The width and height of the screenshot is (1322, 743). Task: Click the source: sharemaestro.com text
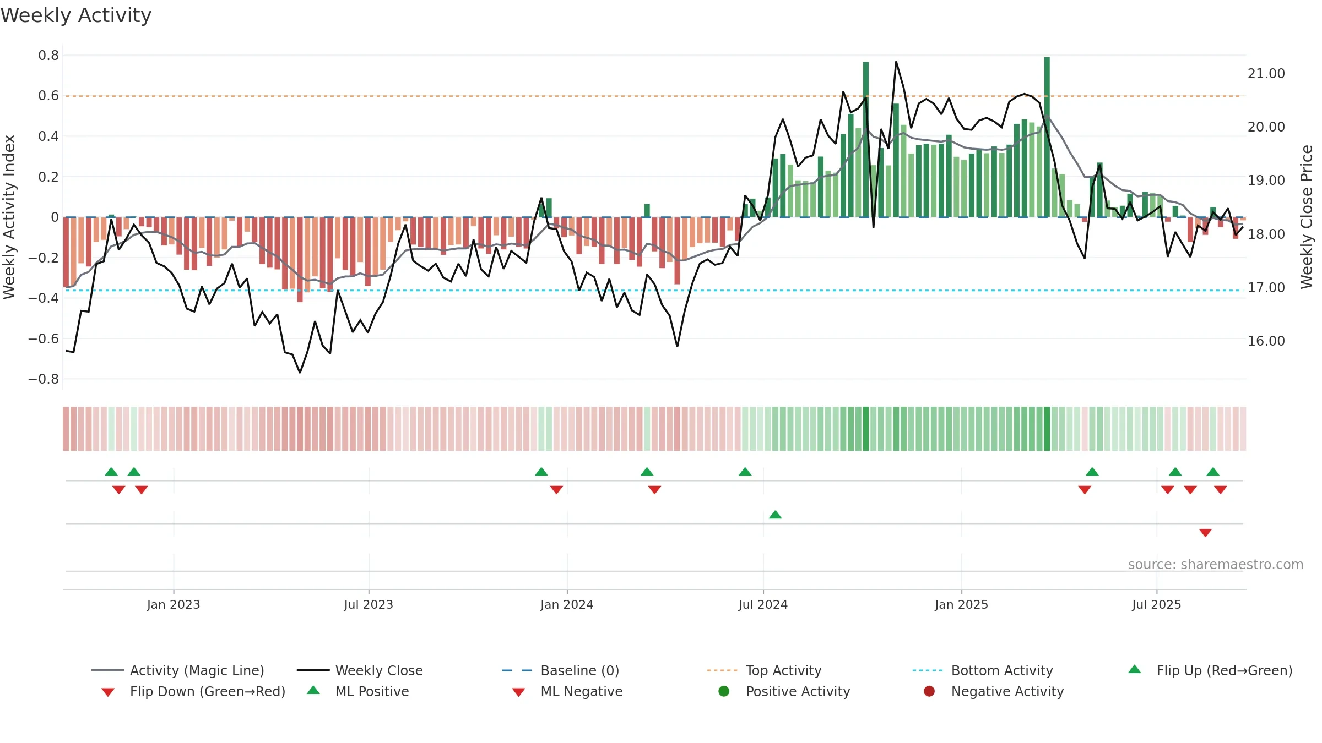click(1216, 565)
